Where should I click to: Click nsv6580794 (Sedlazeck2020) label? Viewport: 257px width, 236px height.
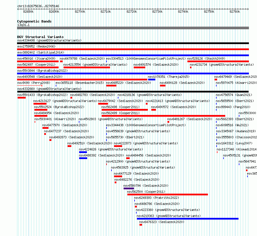click(x=146, y=186)
